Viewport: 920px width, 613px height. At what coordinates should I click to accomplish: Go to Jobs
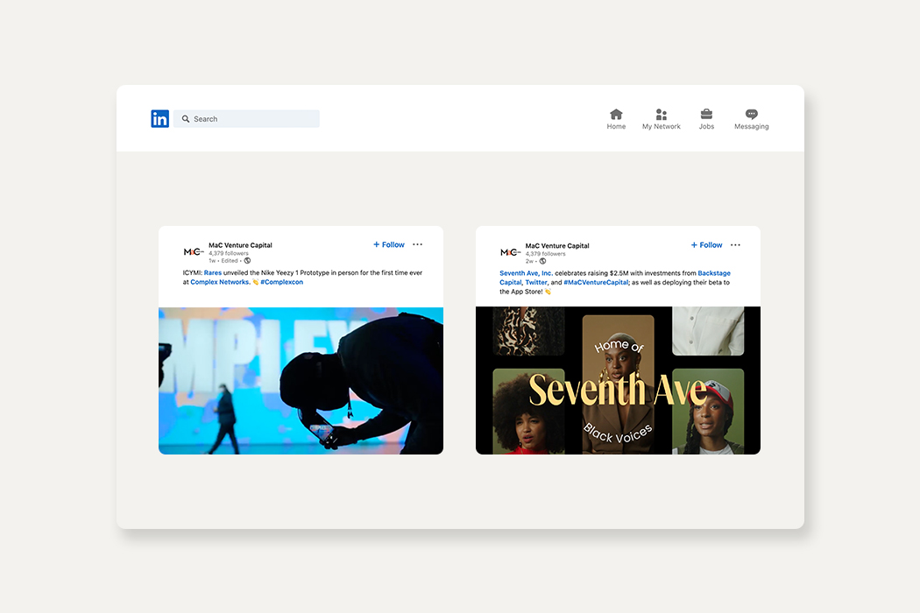(x=706, y=119)
